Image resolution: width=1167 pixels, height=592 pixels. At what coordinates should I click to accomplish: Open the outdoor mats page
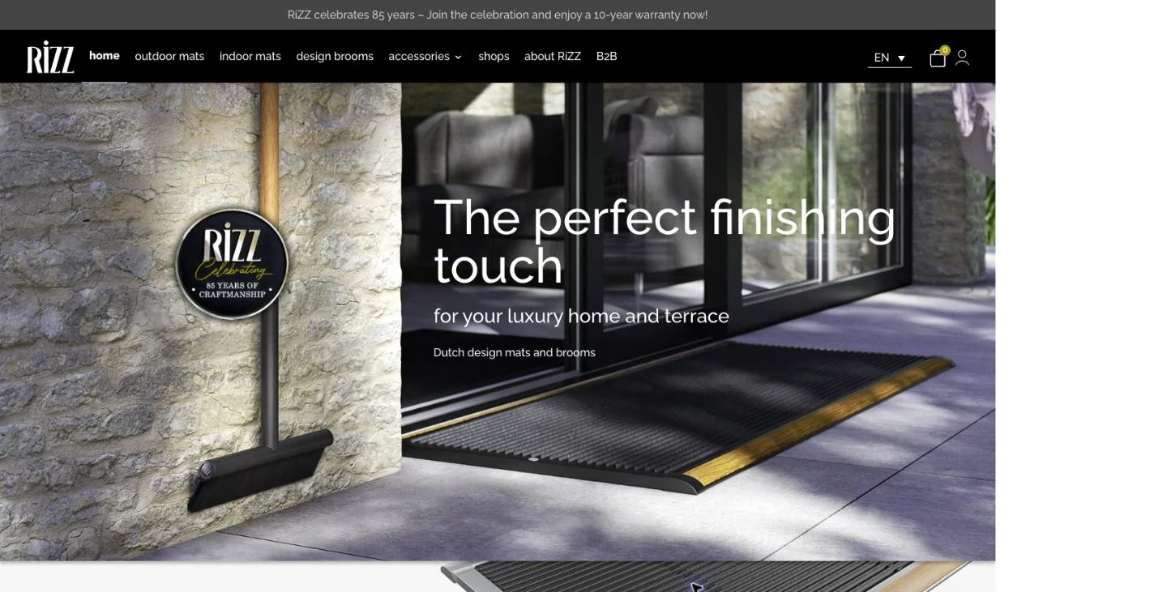click(169, 57)
